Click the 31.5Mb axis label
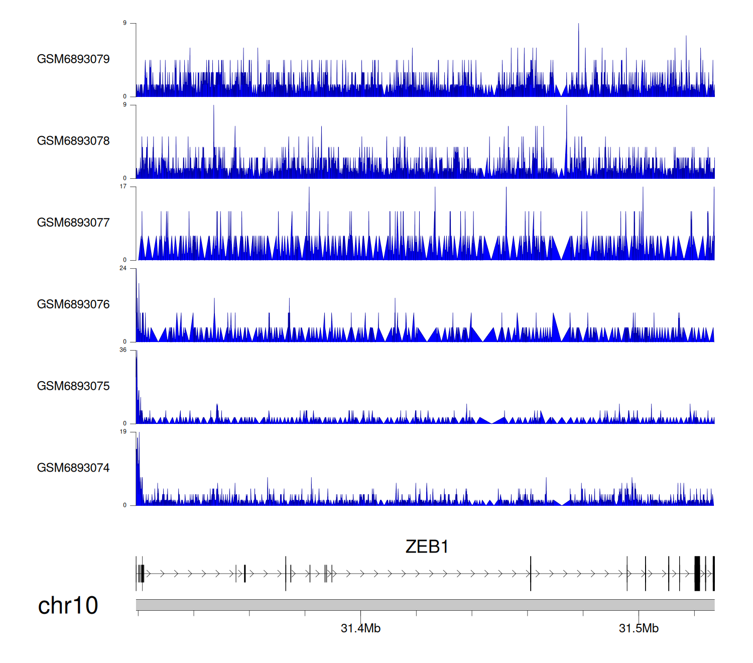Screen dimensions: 753x663 (639, 628)
